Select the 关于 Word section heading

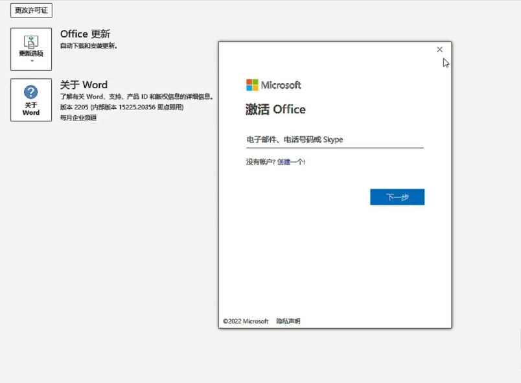[84, 85]
